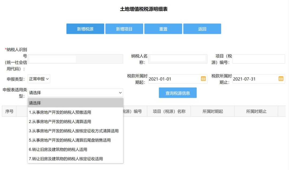Click 返回 to go back
The image size is (289, 170).
pyautogui.click(x=202, y=29)
